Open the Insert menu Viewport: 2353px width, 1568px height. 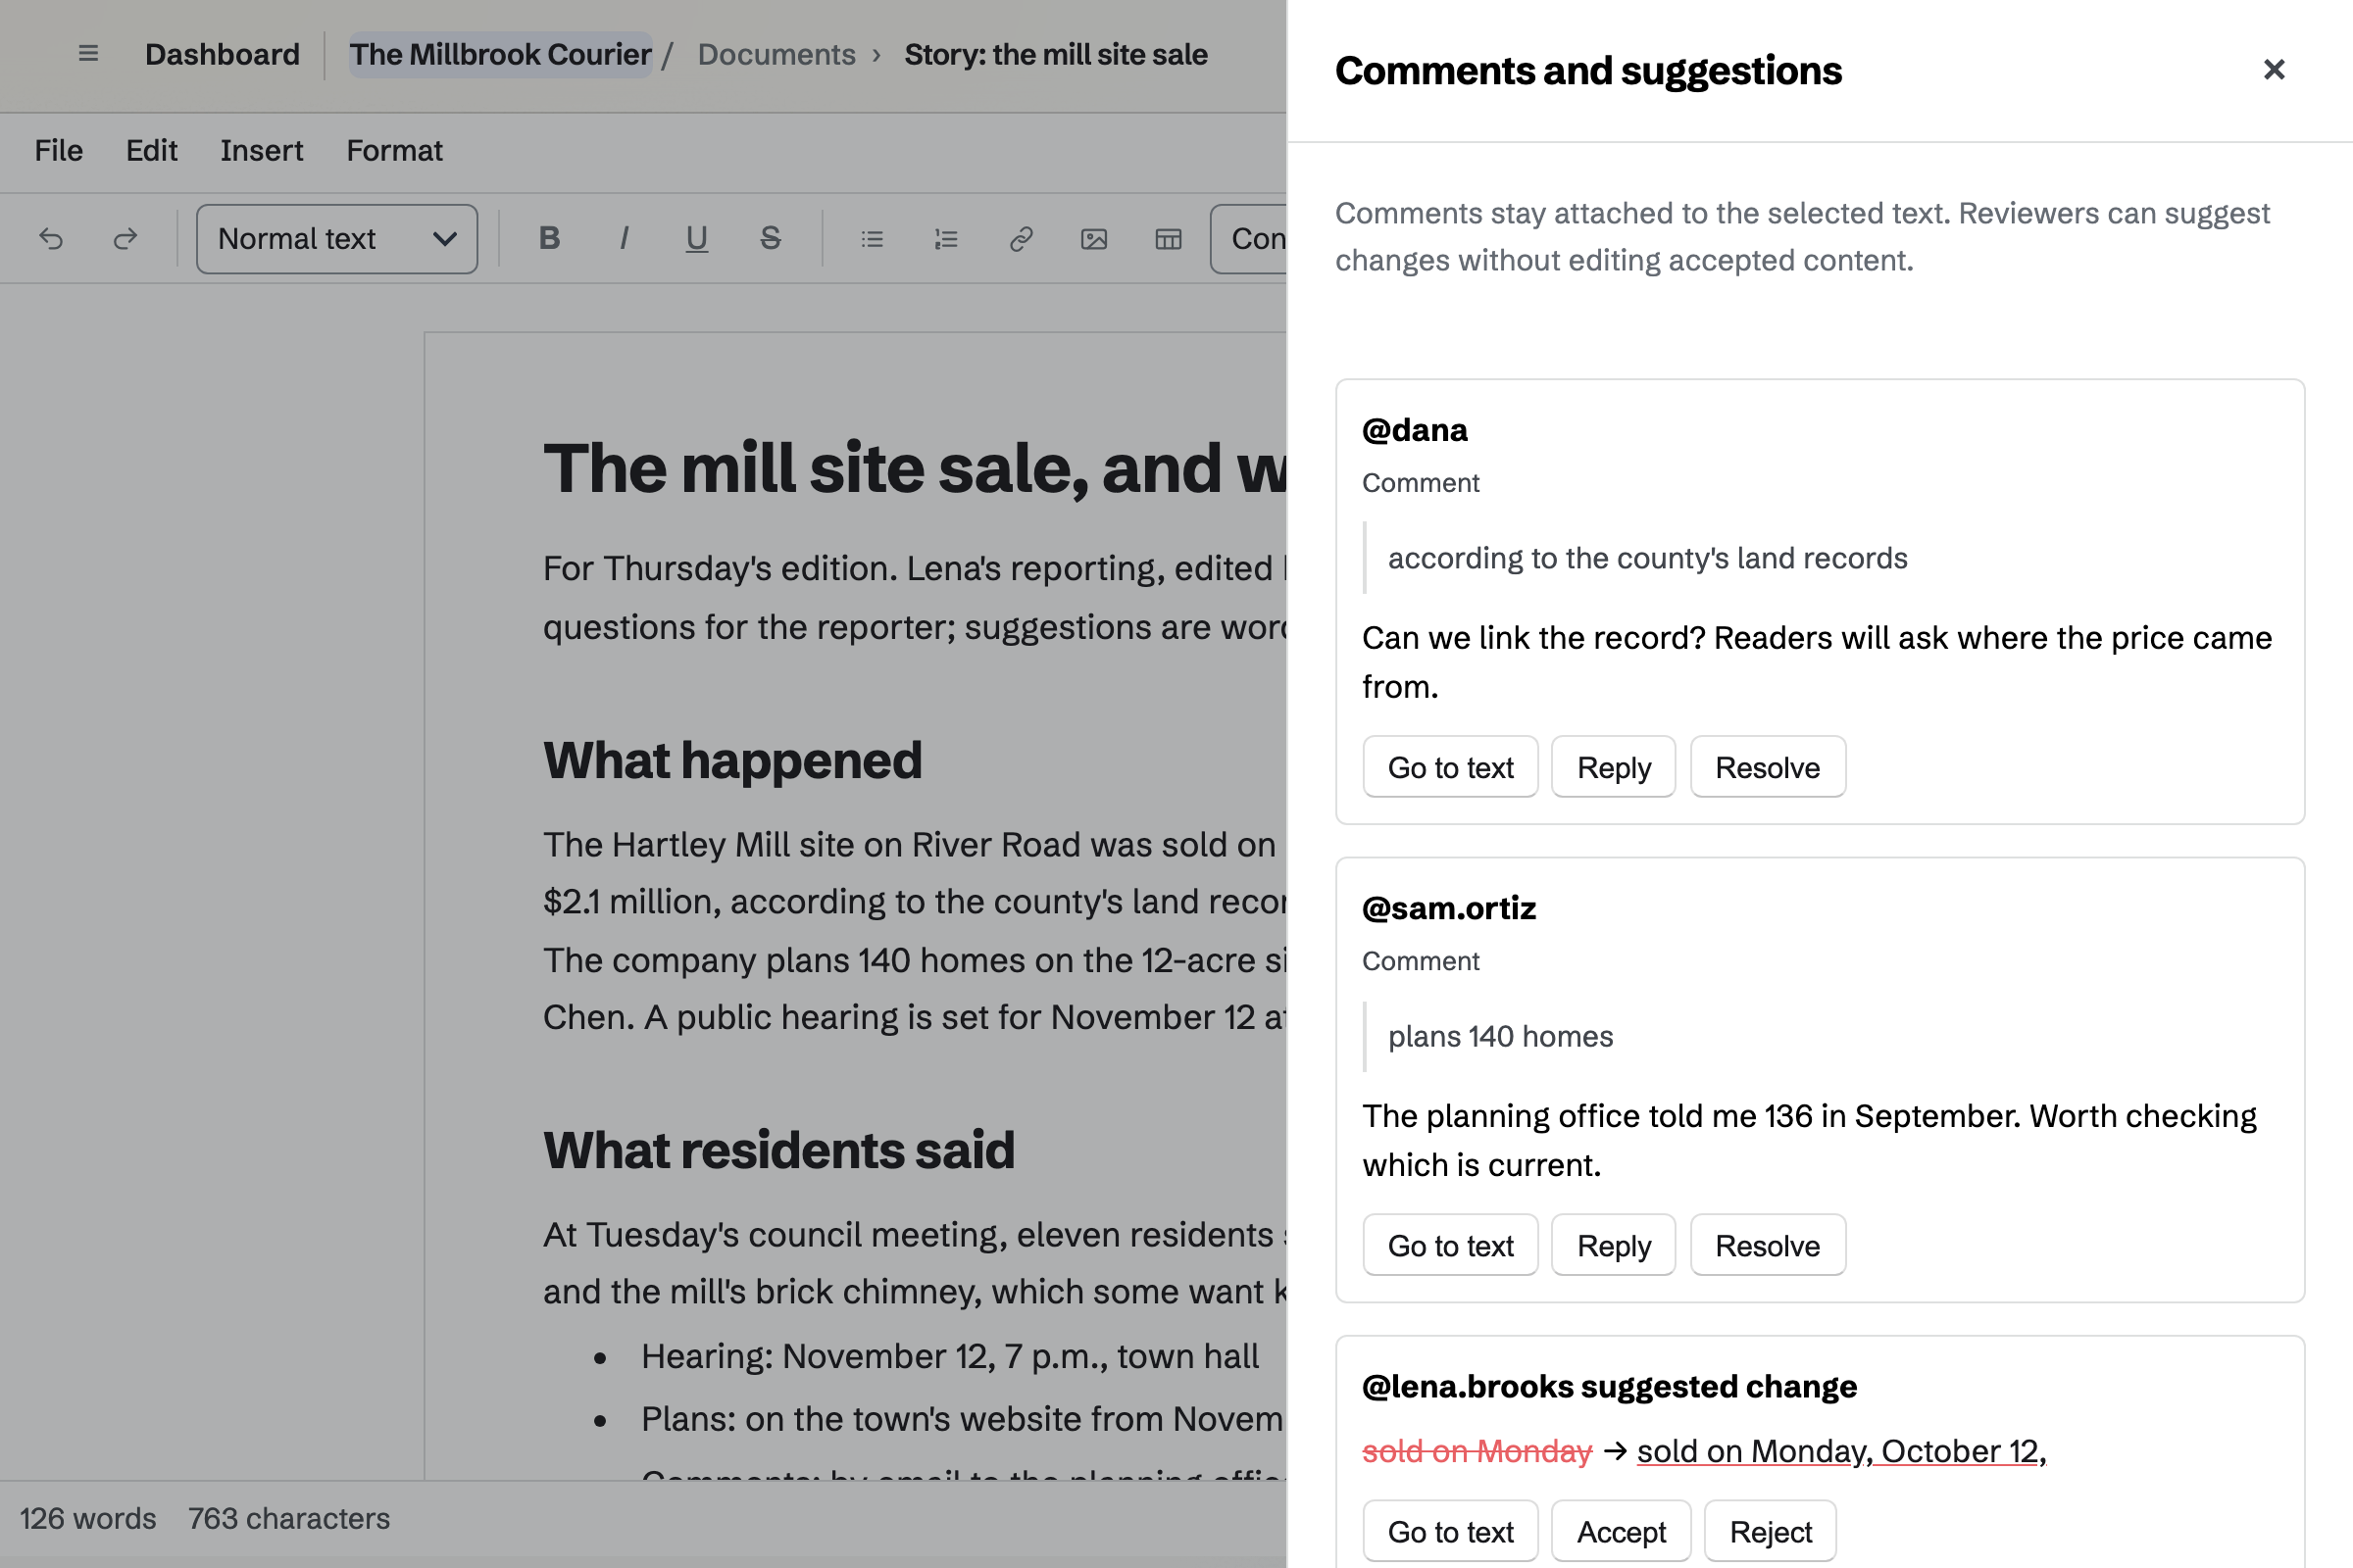[261, 151]
